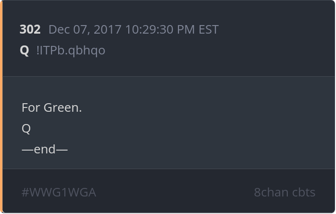
Task: Click the EST timezone label
Action: point(209,29)
